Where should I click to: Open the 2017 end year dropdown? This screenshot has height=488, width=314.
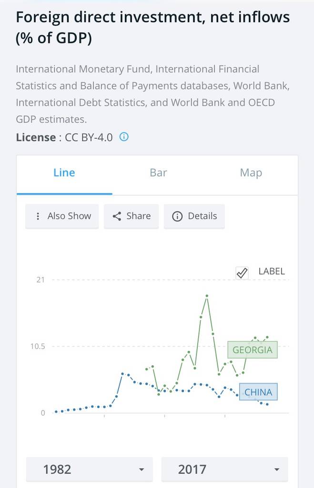(224, 469)
